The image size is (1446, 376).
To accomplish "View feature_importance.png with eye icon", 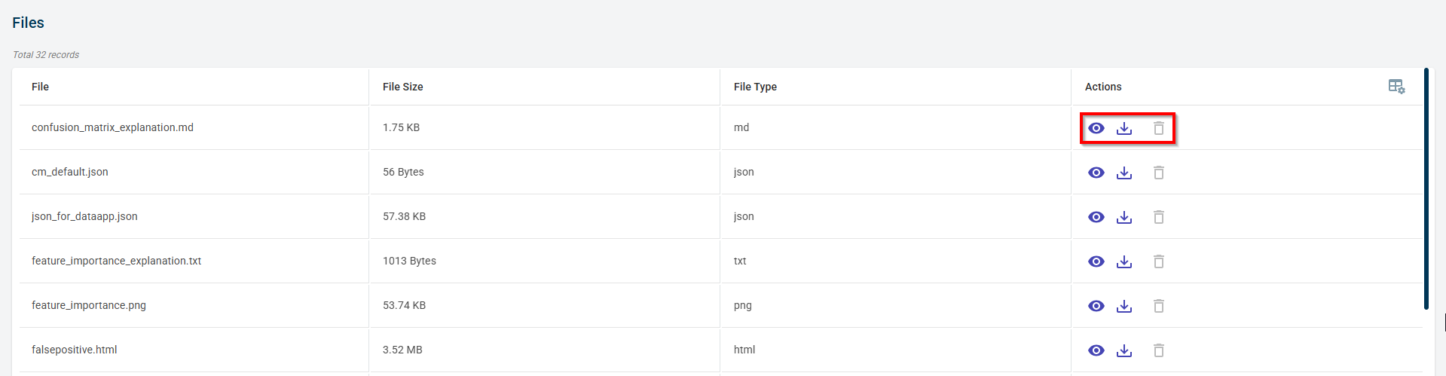I will click(x=1096, y=306).
